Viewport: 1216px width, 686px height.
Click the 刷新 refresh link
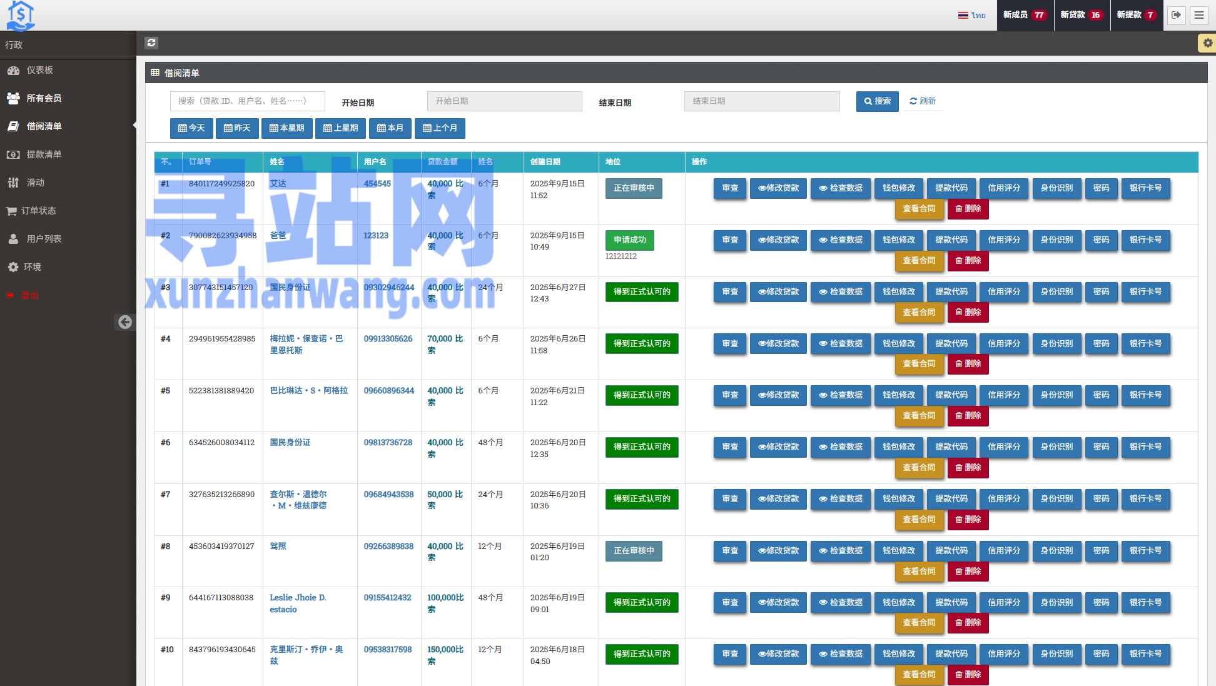coord(923,101)
